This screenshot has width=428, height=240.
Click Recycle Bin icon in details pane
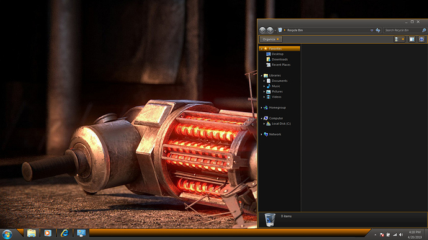pyautogui.click(x=270, y=220)
